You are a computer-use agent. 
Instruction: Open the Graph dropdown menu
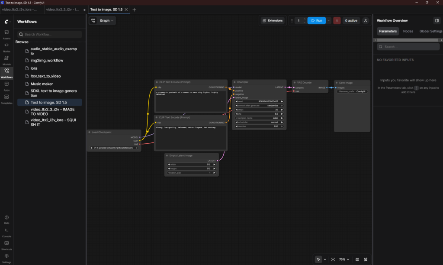[x=103, y=20]
